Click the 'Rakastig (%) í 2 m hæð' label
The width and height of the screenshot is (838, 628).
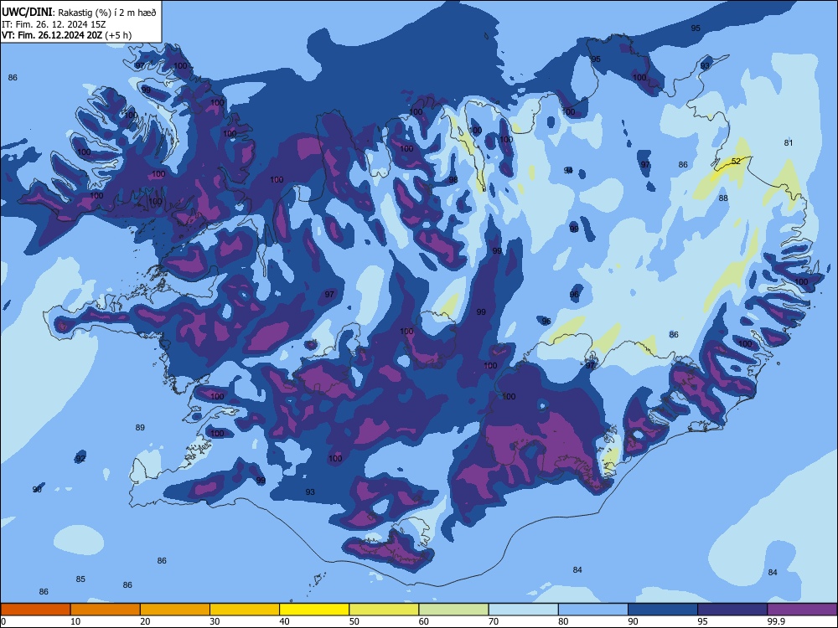pyautogui.click(x=107, y=13)
